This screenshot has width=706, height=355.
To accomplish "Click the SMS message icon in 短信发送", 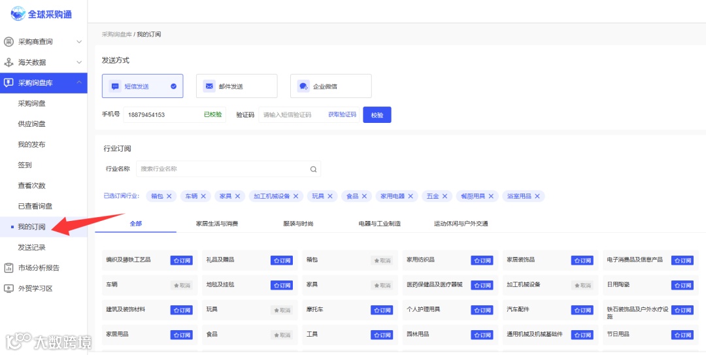I will point(115,86).
